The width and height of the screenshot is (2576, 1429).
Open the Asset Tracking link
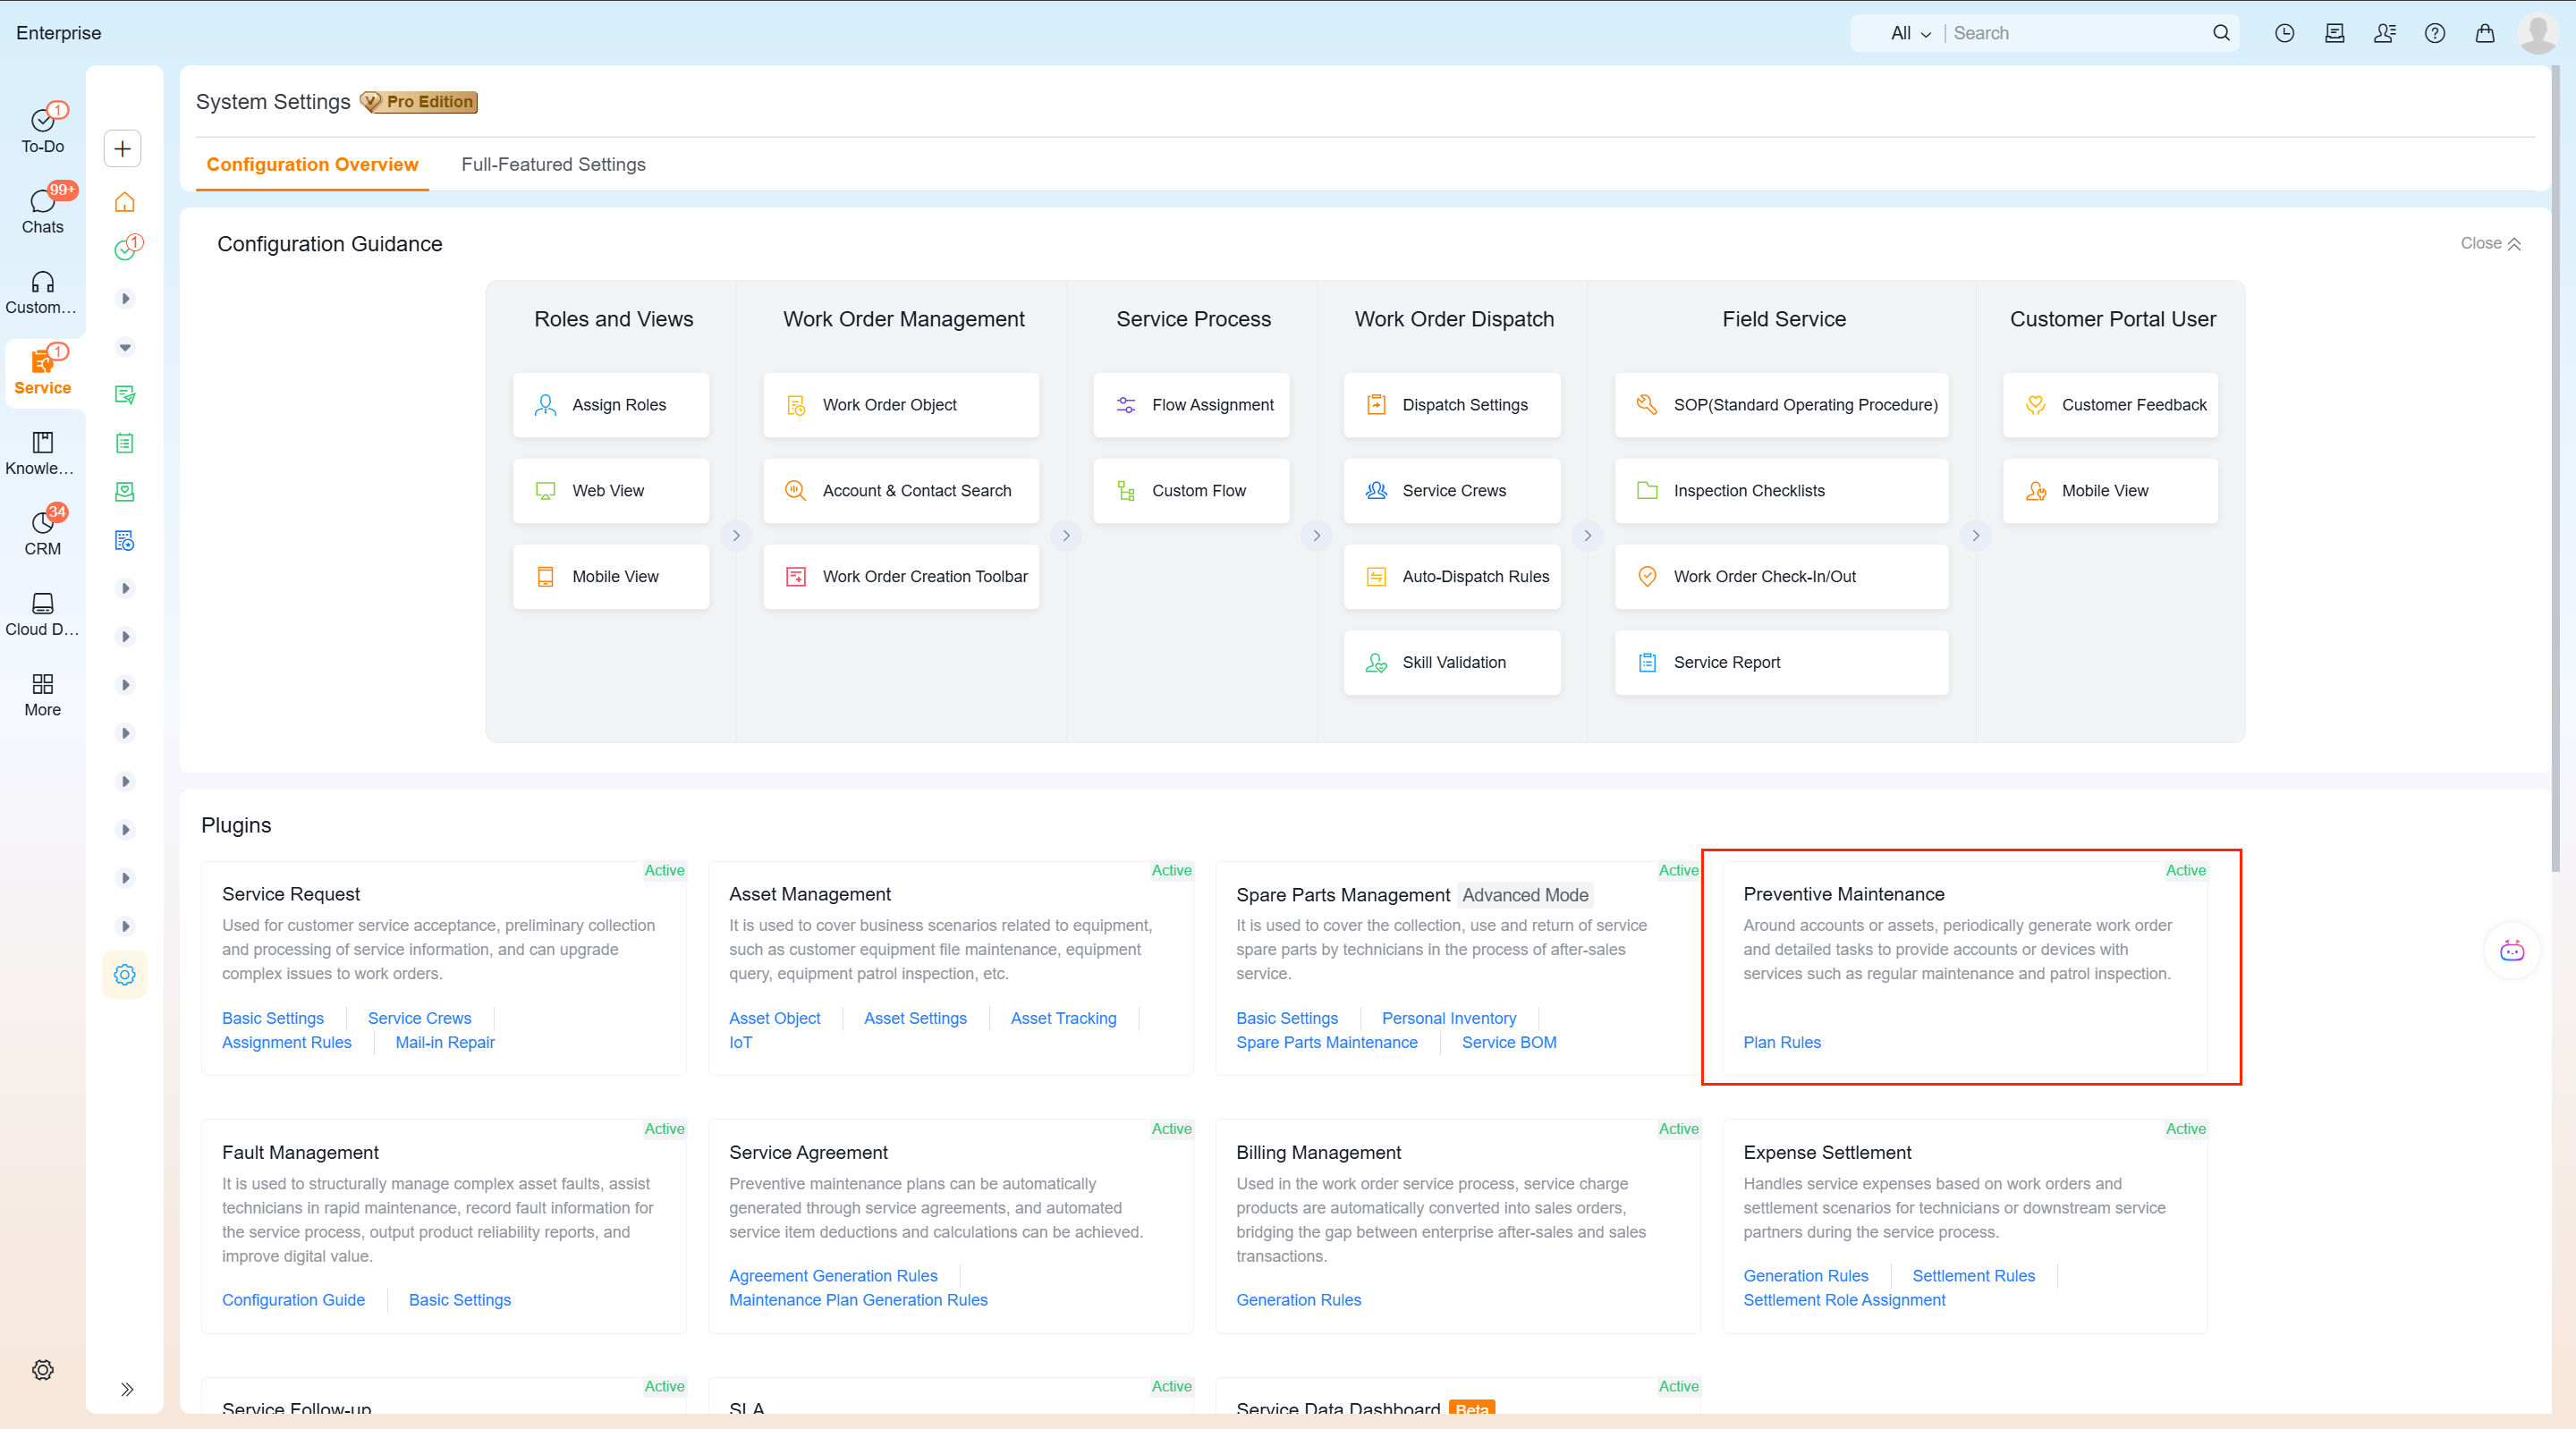(x=1063, y=1018)
